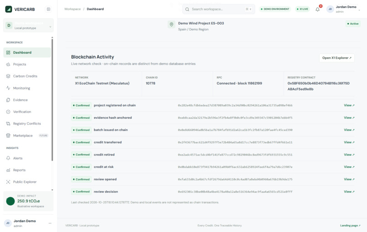Click the Reports chart icon
This screenshot has height=232, width=367.
pyautogui.click(x=8, y=170)
